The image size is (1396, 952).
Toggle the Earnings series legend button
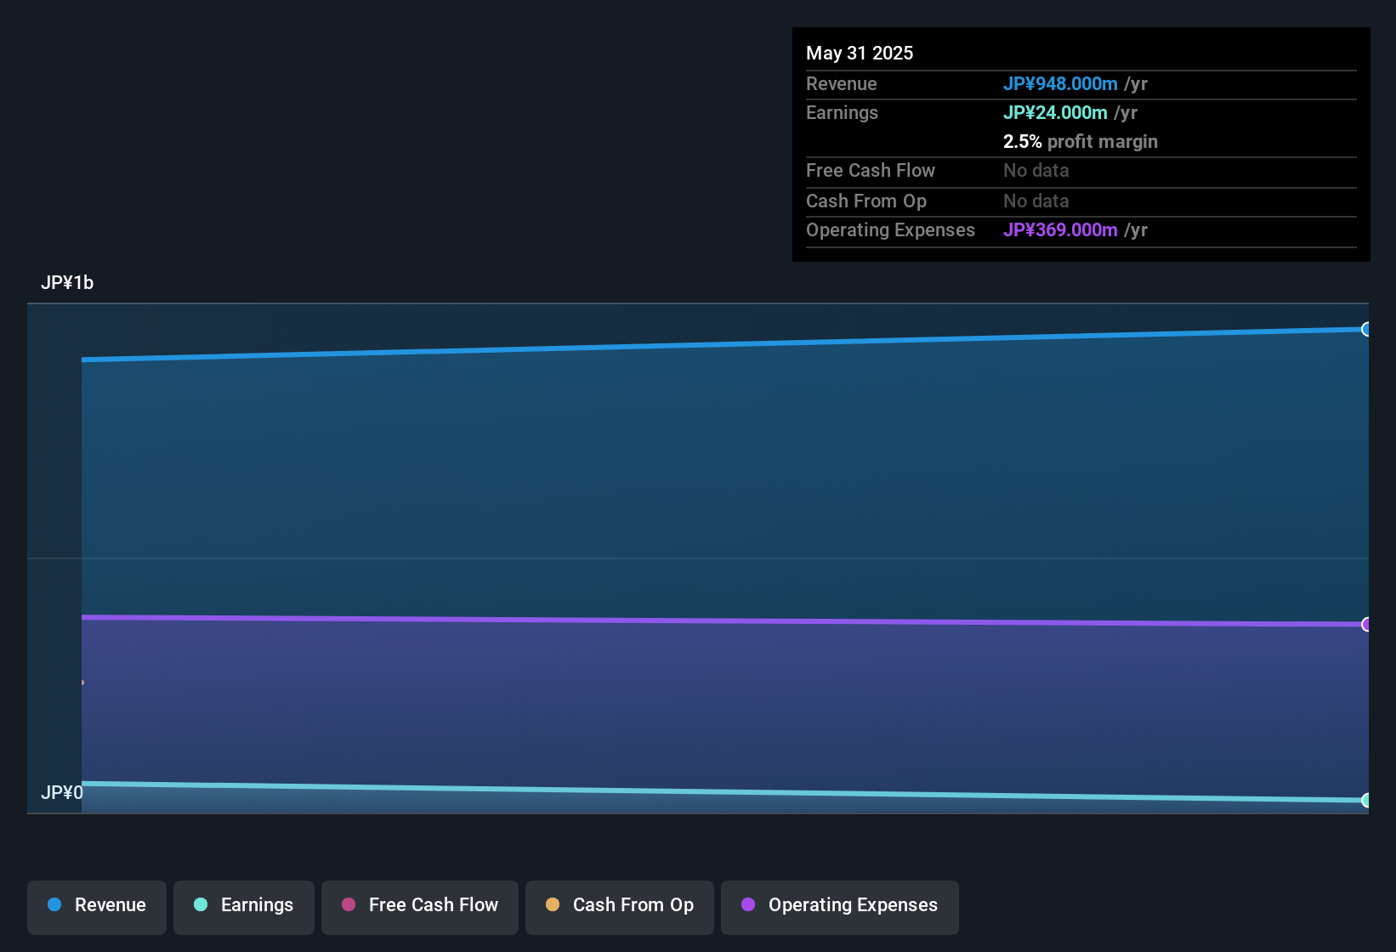(x=244, y=907)
